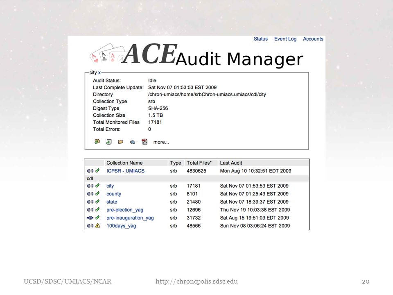
Task: Click the total files value 48566
Action: pos(194,226)
